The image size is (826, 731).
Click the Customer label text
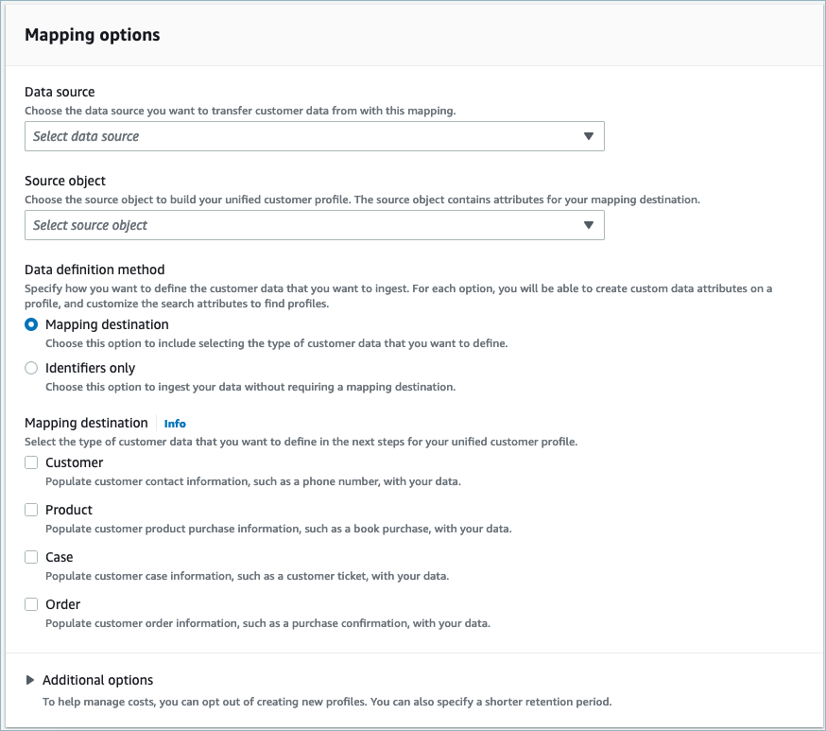tap(73, 462)
